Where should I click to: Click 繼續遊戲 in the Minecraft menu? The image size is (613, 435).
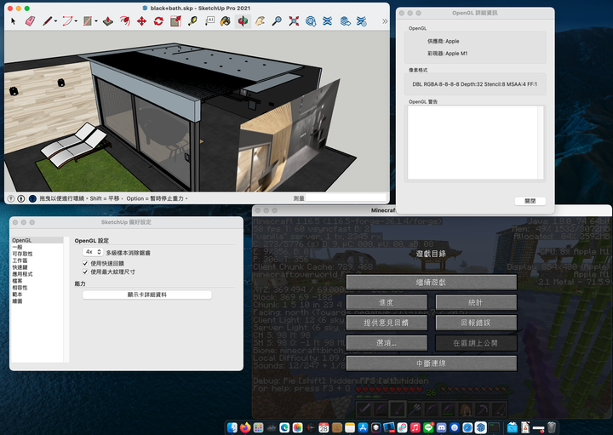pos(431,282)
